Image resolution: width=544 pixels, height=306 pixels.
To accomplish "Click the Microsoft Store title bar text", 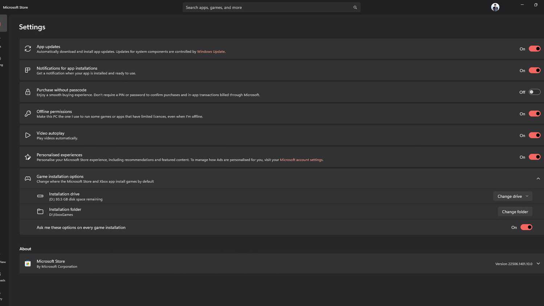I will coord(16,7).
